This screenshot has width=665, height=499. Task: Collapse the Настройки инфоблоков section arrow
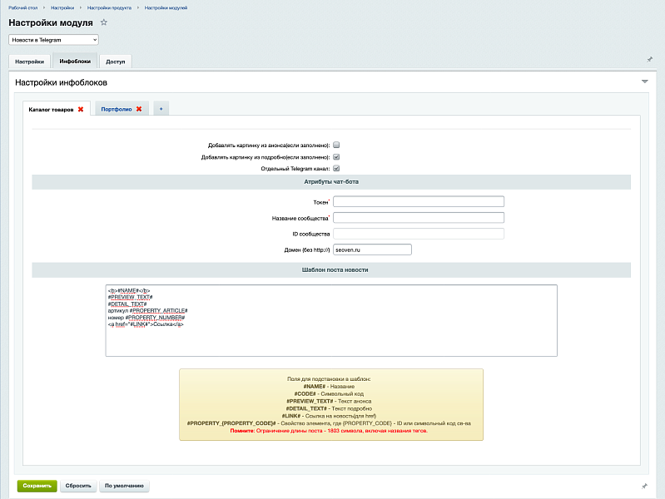tap(644, 82)
